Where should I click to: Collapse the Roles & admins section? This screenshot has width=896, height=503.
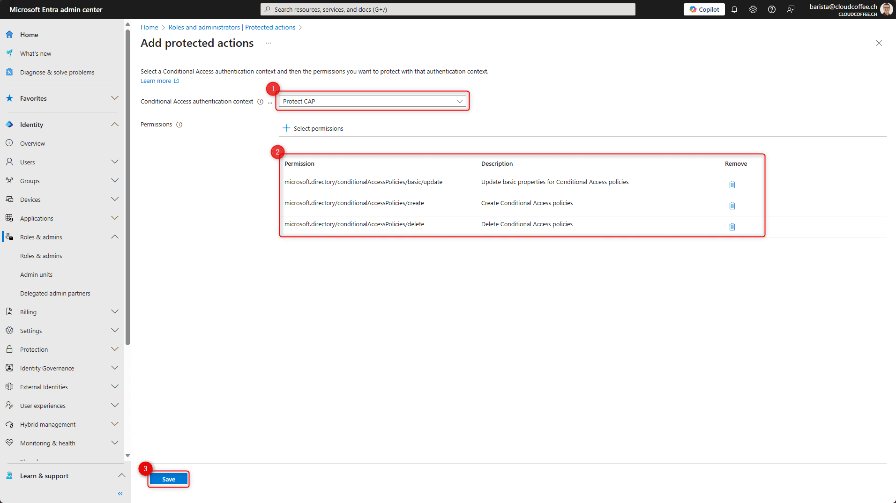tap(114, 237)
